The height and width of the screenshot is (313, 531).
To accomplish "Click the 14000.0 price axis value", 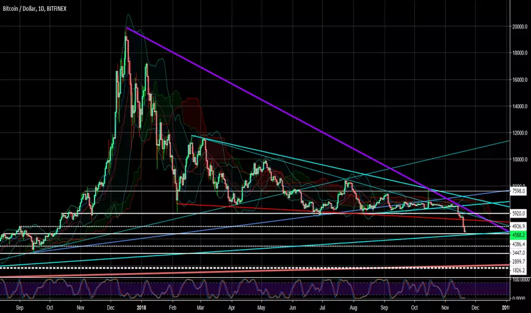I will pyautogui.click(x=520, y=106).
